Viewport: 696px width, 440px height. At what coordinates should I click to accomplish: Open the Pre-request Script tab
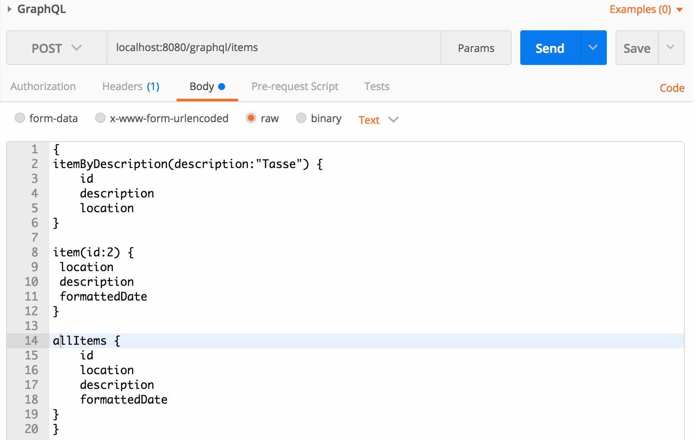pyautogui.click(x=295, y=87)
